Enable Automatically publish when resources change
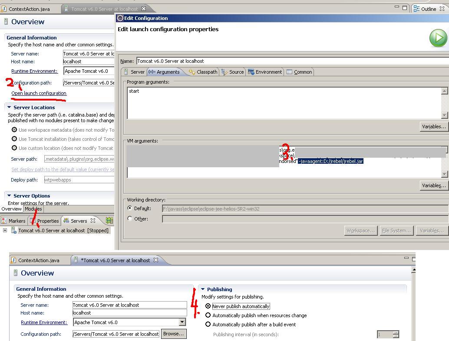Image resolution: width=449 pixels, height=341 pixels. coord(208,315)
